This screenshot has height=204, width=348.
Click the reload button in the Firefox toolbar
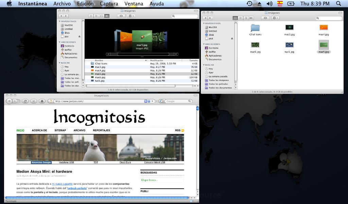[x=25, y=101]
